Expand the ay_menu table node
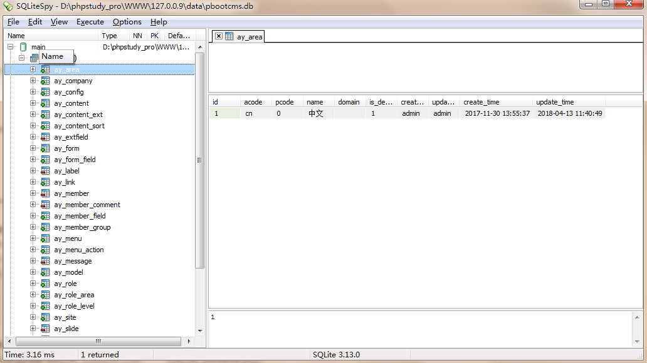Viewport: 647px width, 363px height. (33, 238)
